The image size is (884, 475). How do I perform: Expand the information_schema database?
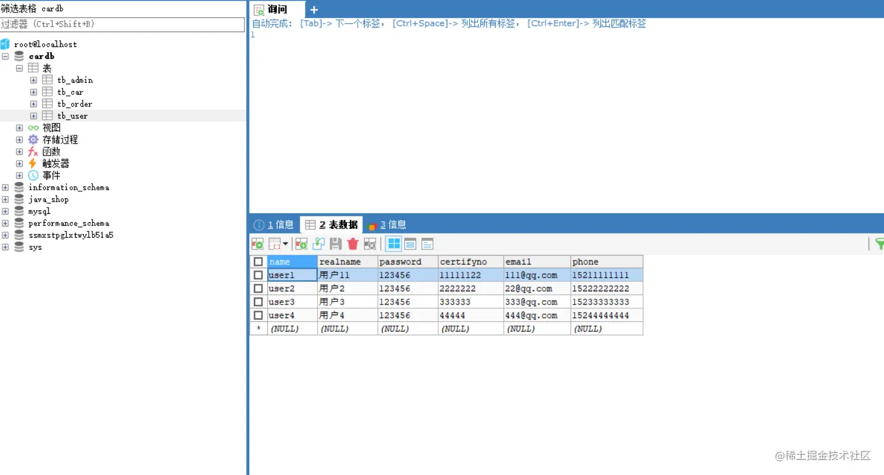(5, 187)
